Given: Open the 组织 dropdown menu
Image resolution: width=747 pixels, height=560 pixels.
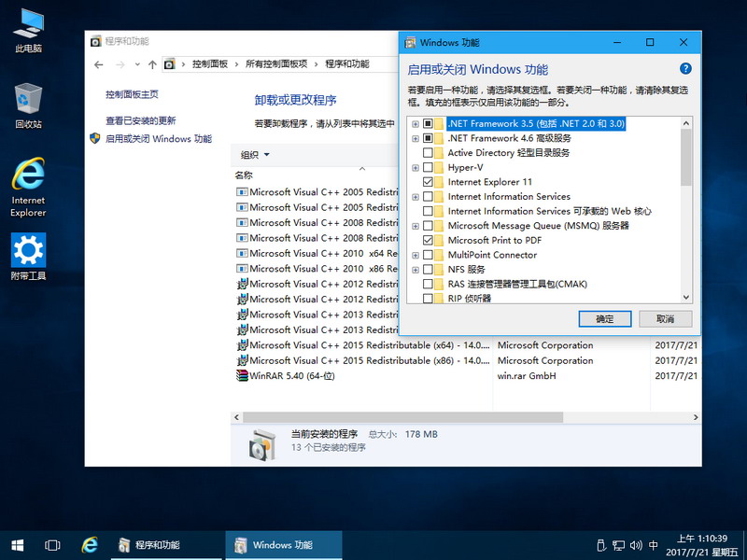Looking at the screenshot, I should (255, 155).
